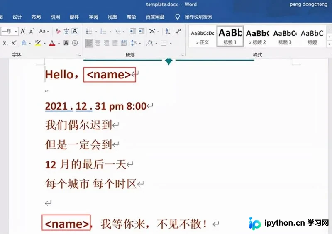Screen dimensions: 332x234
Task: Launch the Paragraph (段落) dialog
Action: pos(182,55)
